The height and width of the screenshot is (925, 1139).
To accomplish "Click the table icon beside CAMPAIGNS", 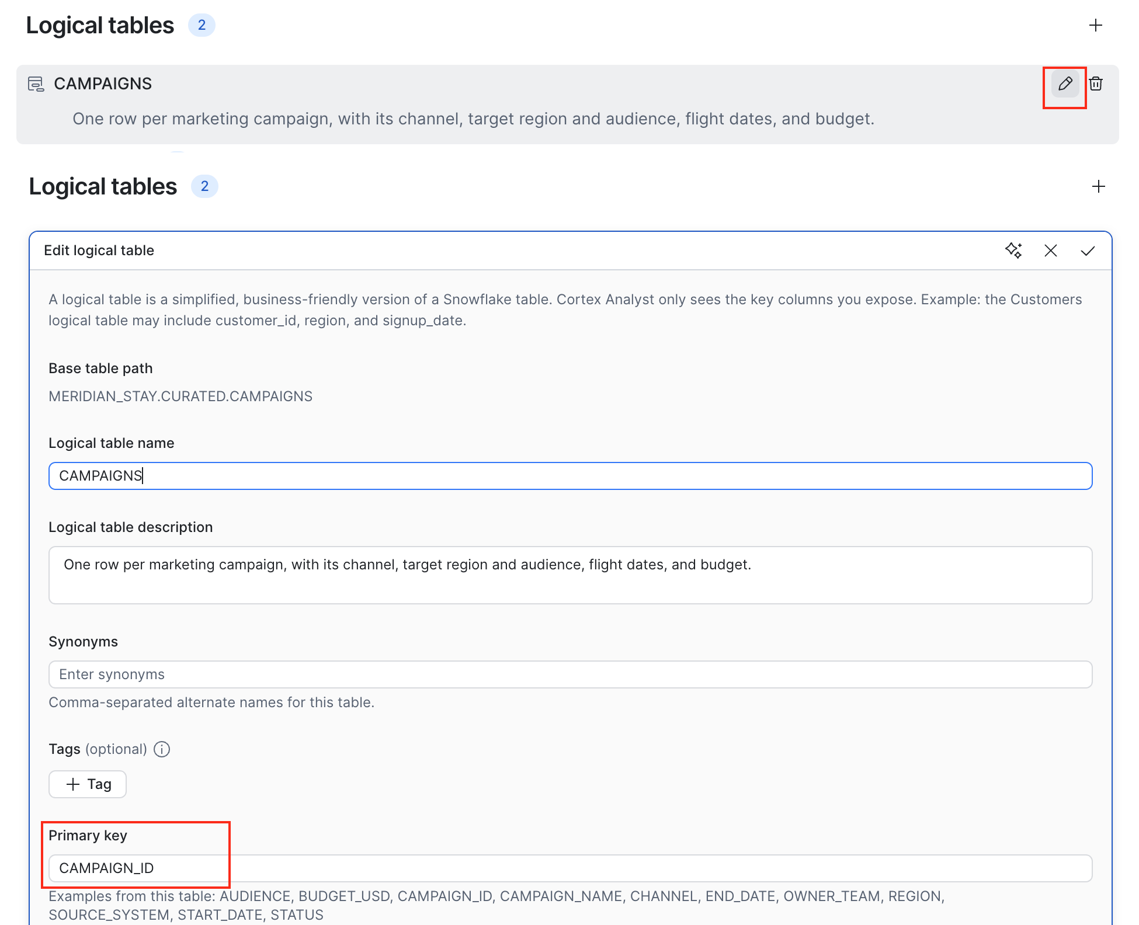I will click(x=36, y=84).
